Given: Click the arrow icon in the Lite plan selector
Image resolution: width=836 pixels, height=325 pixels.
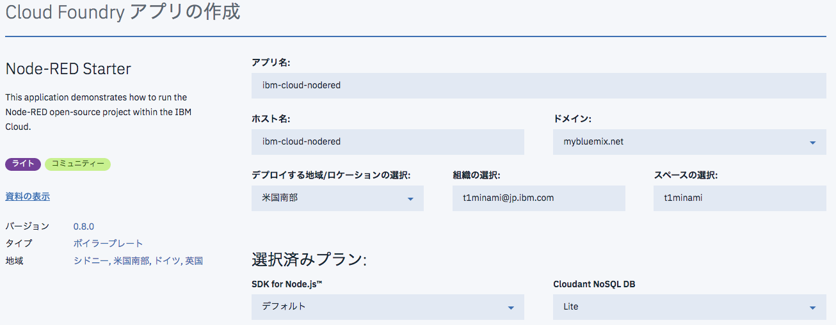Looking at the screenshot, I should pos(812,308).
